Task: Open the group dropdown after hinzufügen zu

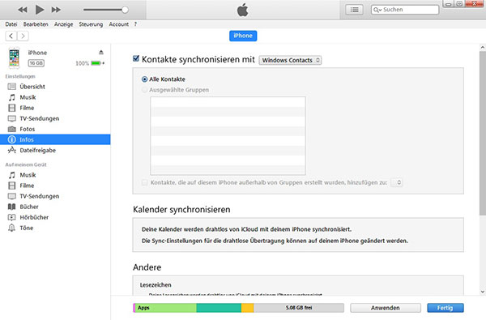Action: pyautogui.click(x=396, y=182)
